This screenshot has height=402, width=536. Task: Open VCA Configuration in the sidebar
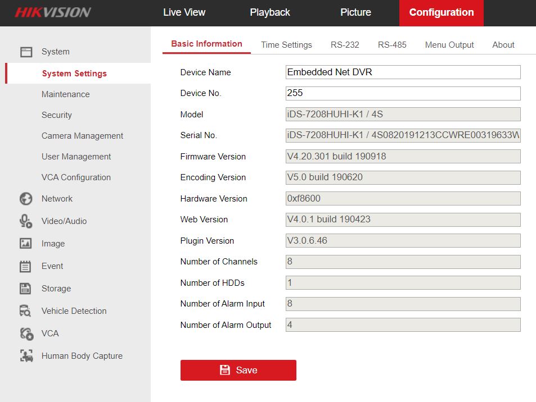[76, 177]
